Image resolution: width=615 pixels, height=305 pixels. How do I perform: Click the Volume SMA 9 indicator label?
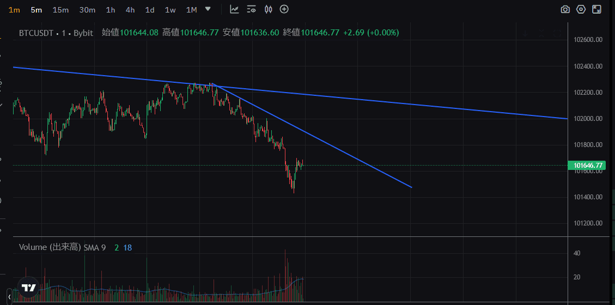pos(62,247)
